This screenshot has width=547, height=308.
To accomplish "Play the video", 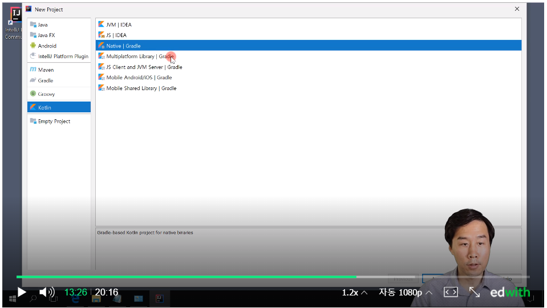I will click(x=22, y=292).
